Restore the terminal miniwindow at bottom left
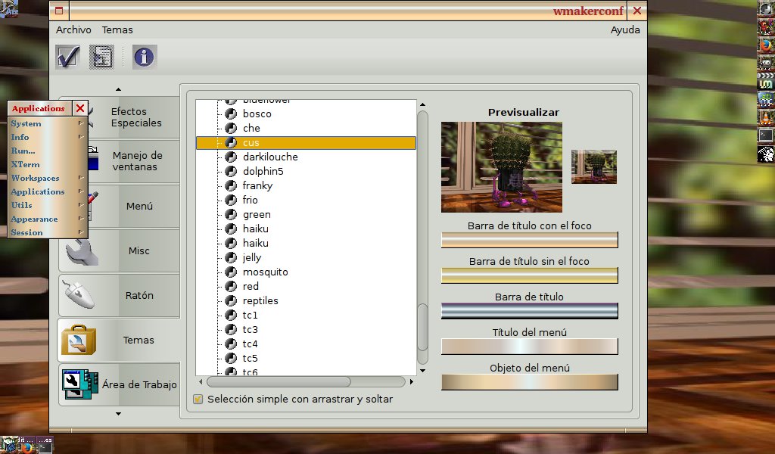 click(x=45, y=445)
